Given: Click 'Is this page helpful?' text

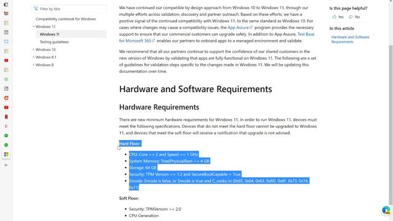Looking at the screenshot, I should [x=348, y=8].
